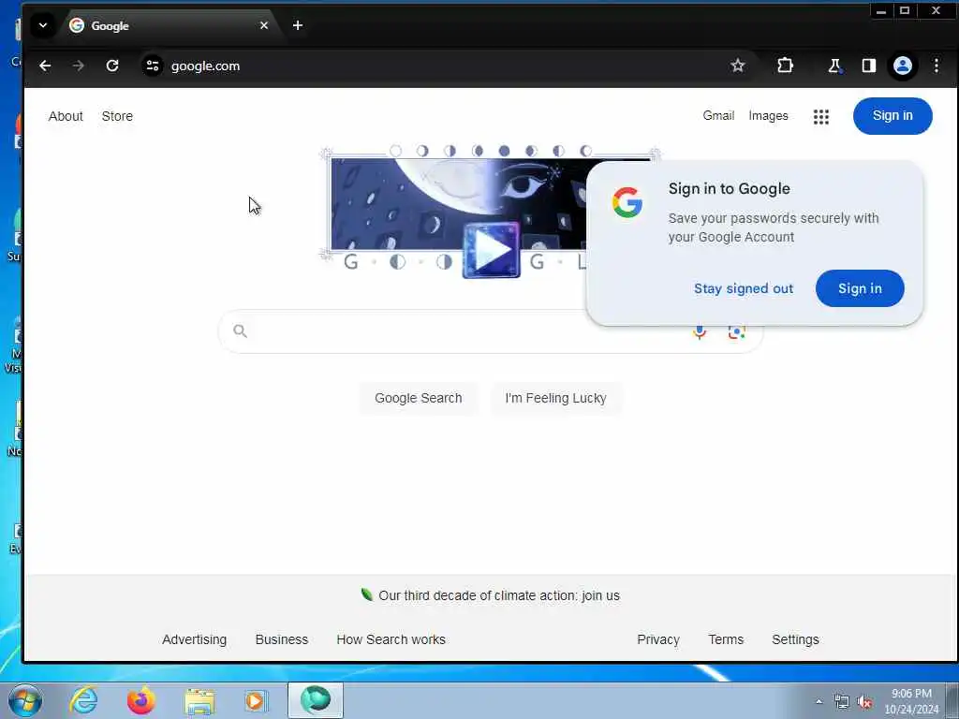Start voice search with microphone icon
The width and height of the screenshot is (959, 719).
pyautogui.click(x=700, y=332)
